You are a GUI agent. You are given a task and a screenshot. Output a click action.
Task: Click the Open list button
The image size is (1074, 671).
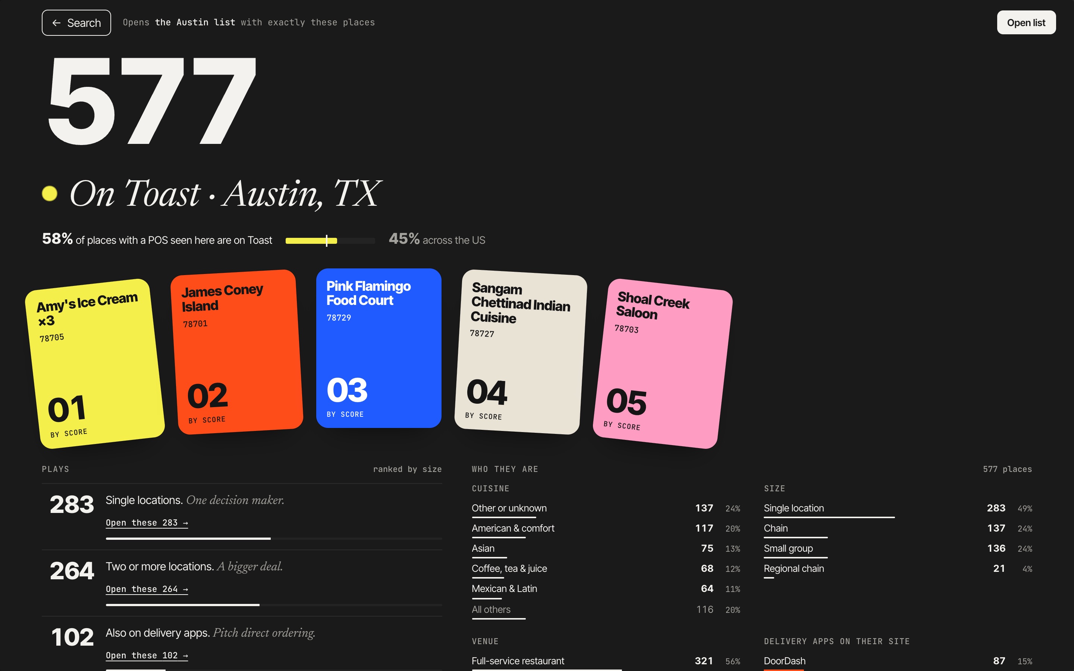point(1026,23)
